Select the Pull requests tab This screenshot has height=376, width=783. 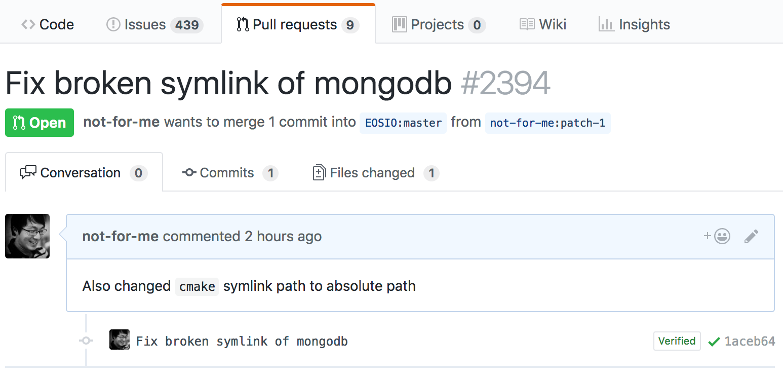click(x=298, y=24)
